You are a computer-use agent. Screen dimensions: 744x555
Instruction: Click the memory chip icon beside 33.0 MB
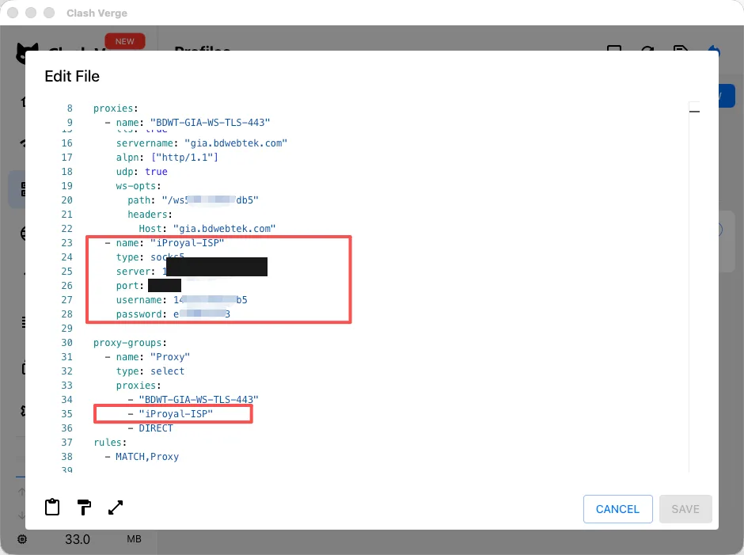pos(22,539)
